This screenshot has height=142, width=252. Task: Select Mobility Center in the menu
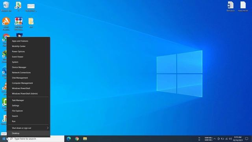28,46
